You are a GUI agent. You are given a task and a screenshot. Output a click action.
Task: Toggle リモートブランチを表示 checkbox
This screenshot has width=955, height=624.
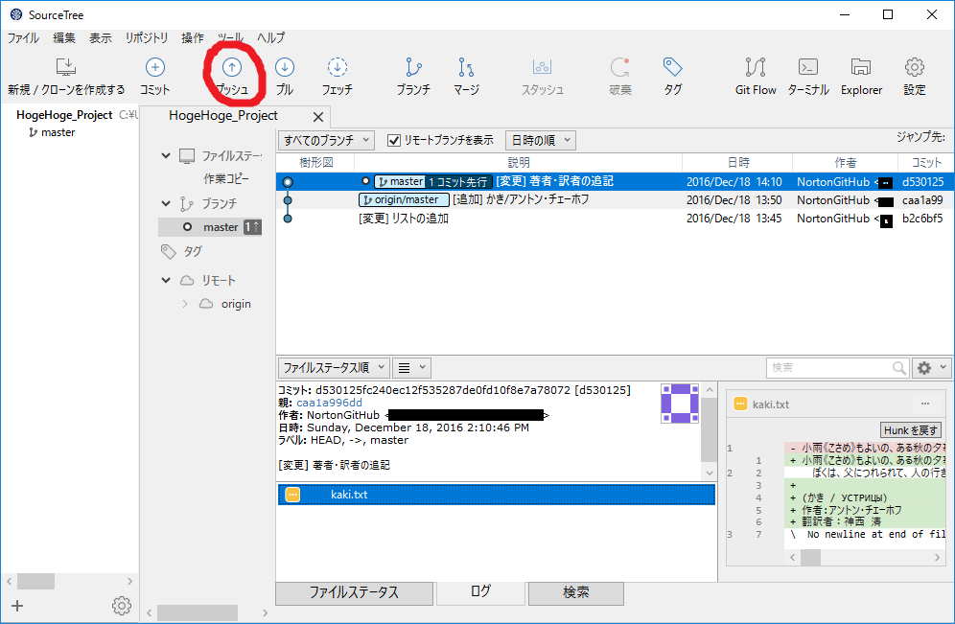(x=394, y=141)
